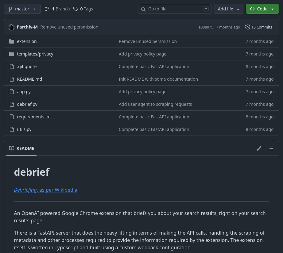Click the file icon beside debrief.py
Image resolution: width=283 pixels, height=253 pixels.
12,104
